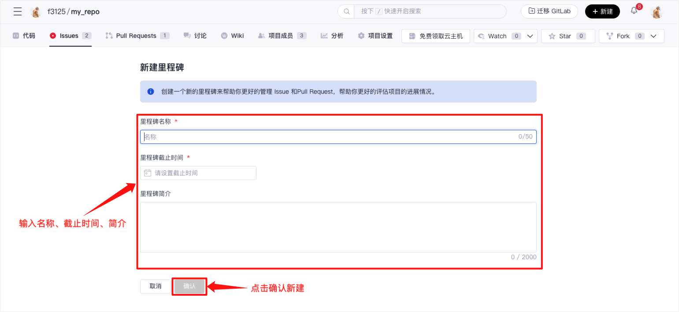Go to the 项目设置 tab

375,36
